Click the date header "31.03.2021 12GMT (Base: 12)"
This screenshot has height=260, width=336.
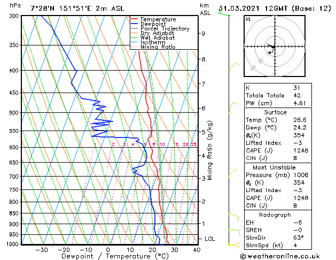275,9
